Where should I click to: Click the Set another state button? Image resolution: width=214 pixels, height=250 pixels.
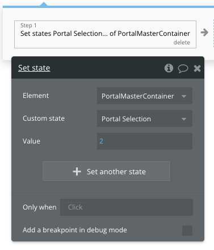click(106, 171)
